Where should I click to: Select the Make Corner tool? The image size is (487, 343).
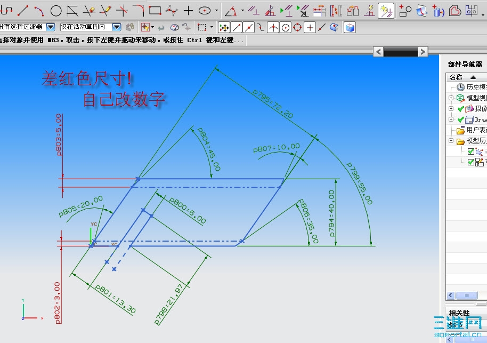(x=122, y=11)
